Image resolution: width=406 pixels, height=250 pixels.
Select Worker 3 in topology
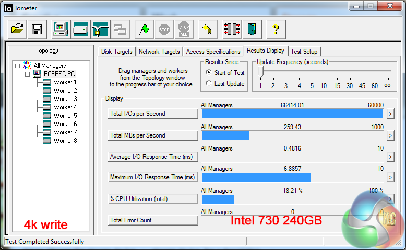tap(65, 99)
